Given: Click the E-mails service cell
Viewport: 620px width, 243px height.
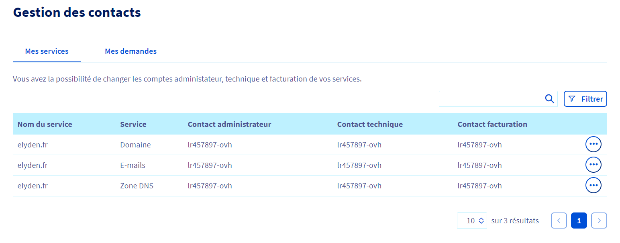Looking at the screenshot, I should [133, 165].
